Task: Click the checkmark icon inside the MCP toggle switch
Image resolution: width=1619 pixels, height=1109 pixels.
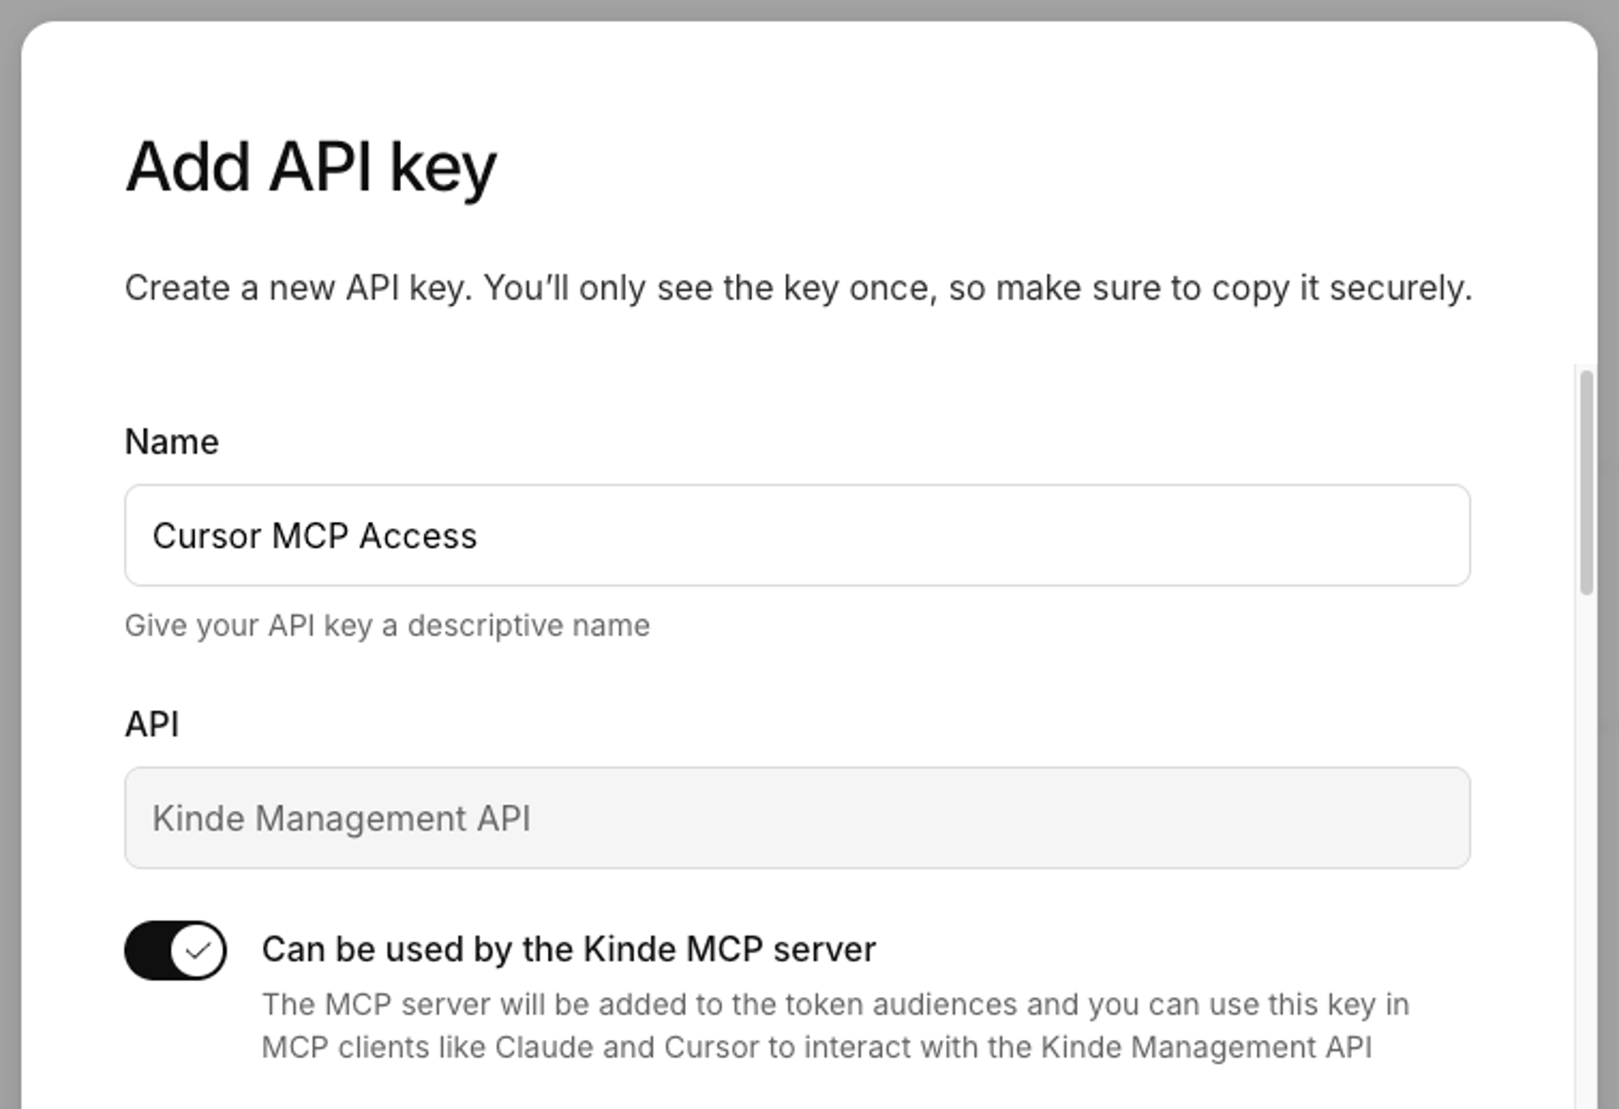Action: point(198,949)
